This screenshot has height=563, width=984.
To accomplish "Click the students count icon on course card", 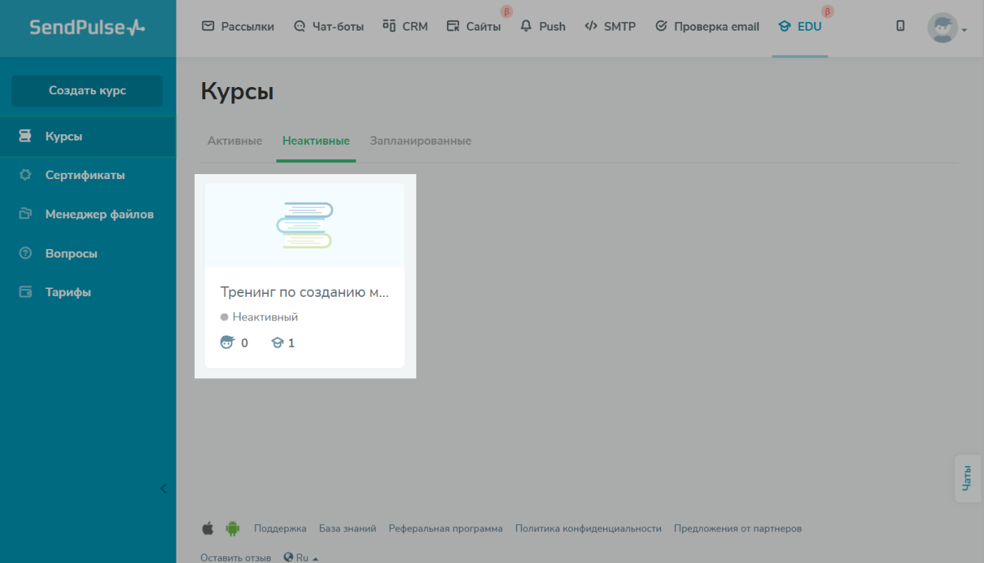I will [x=227, y=343].
